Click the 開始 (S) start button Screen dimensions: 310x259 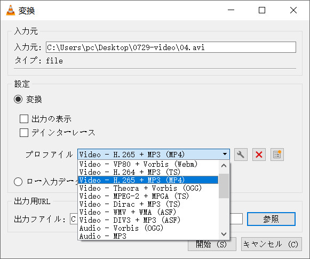(x=212, y=244)
